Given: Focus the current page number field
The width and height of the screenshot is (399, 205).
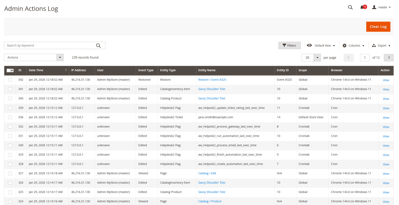Looking at the screenshot, I should tap(365, 58).
